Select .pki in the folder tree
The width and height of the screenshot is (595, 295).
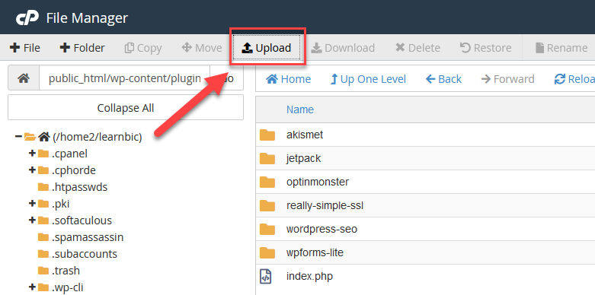(x=61, y=204)
